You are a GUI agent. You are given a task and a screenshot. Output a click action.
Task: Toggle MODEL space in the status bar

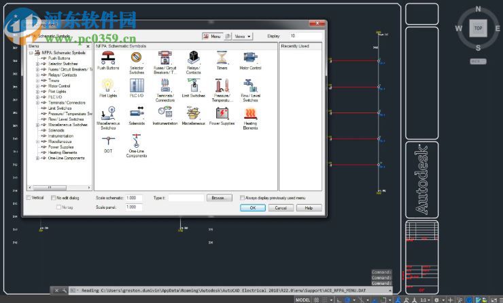click(x=302, y=300)
